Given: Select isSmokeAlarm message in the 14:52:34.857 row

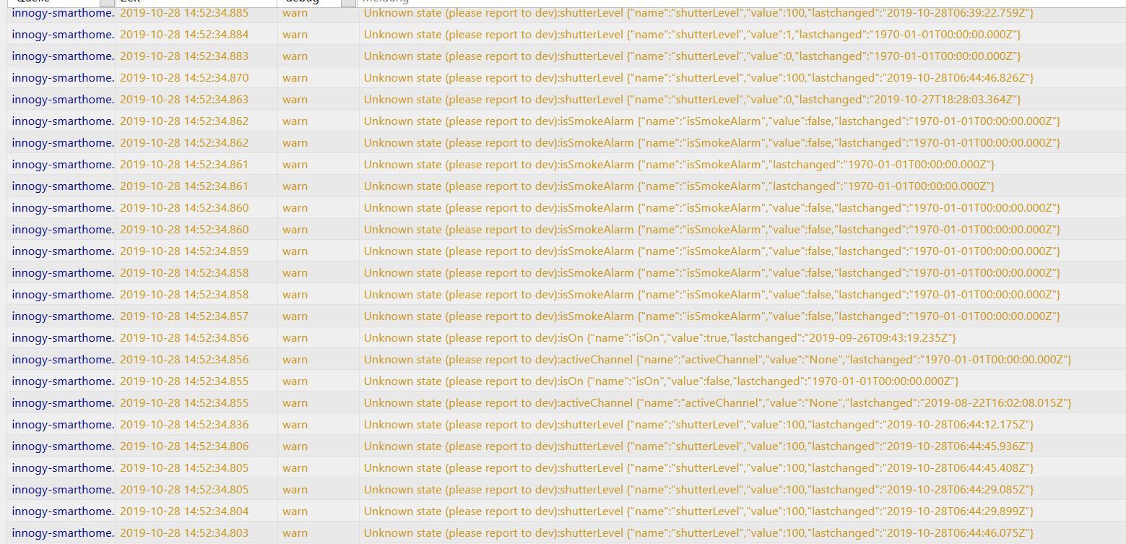Looking at the screenshot, I should 712,316.
